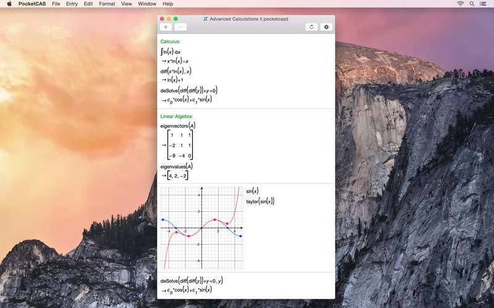
Task: Click the eigenvalues(A) expression
Action: click(177, 166)
